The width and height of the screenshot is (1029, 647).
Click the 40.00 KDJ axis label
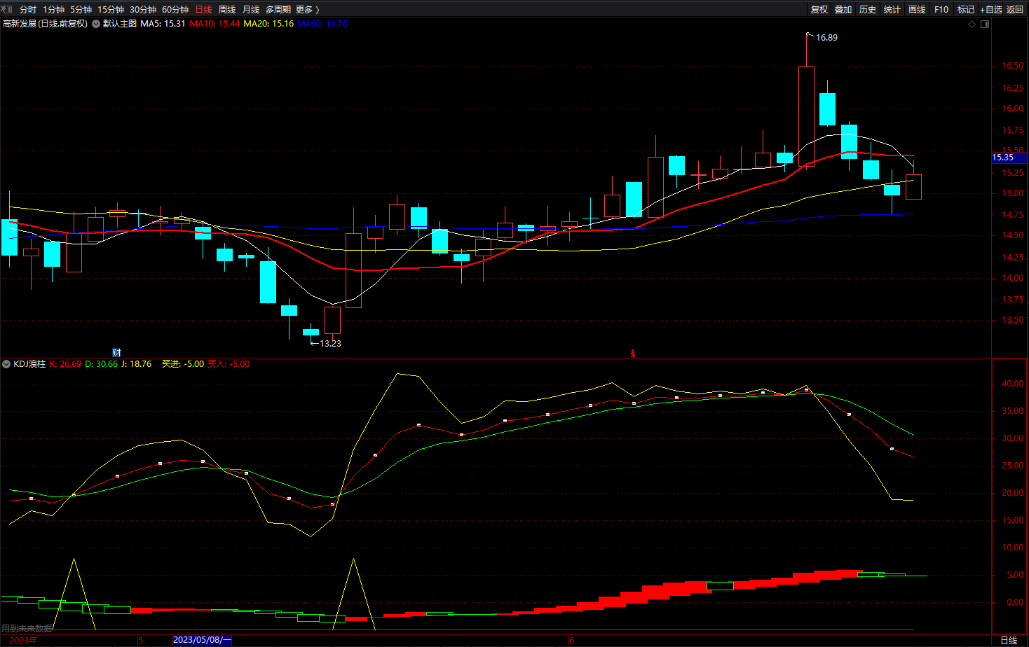(x=1012, y=384)
